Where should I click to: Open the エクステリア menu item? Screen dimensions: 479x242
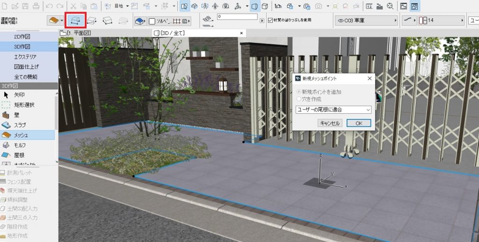25,56
